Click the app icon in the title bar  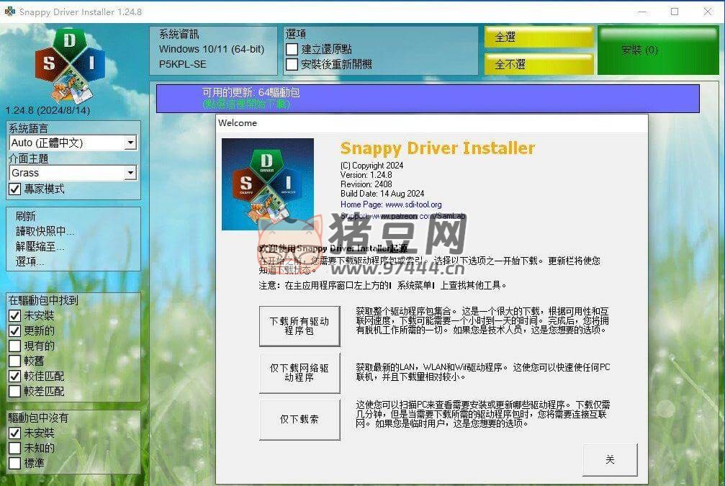pos(10,12)
